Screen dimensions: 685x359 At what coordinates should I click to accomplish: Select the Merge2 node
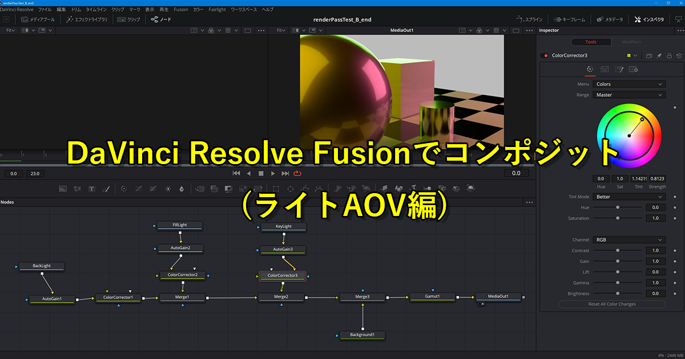point(281,297)
